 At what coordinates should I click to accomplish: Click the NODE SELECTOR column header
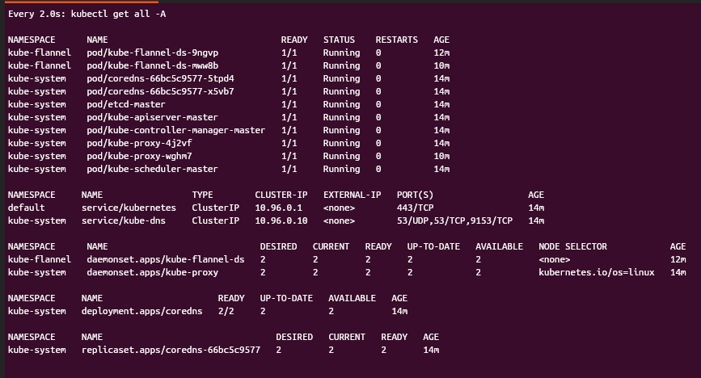pyautogui.click(x=572, y=246)
